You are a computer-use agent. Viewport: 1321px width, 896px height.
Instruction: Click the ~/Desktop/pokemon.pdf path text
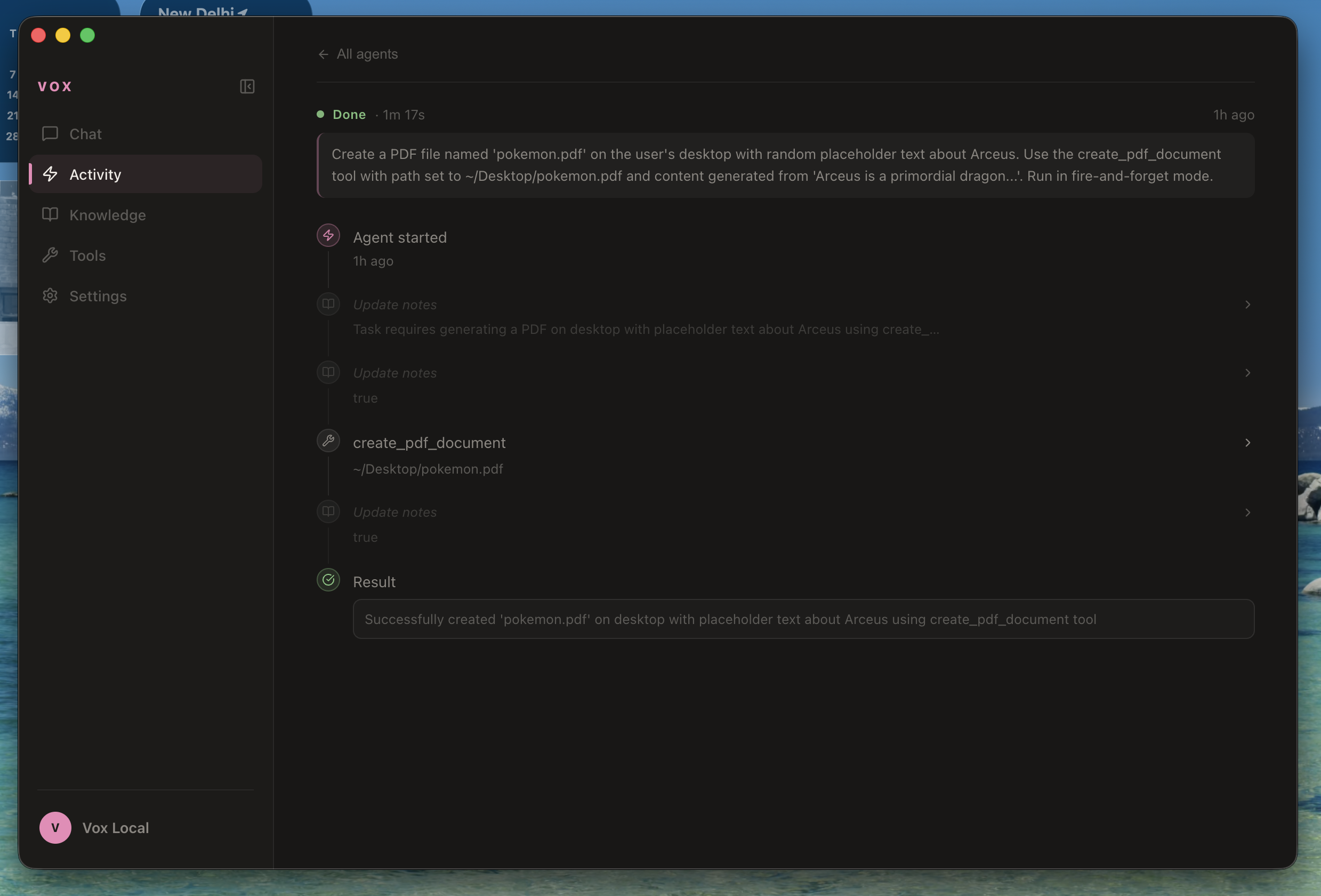(x=428, y=469)
